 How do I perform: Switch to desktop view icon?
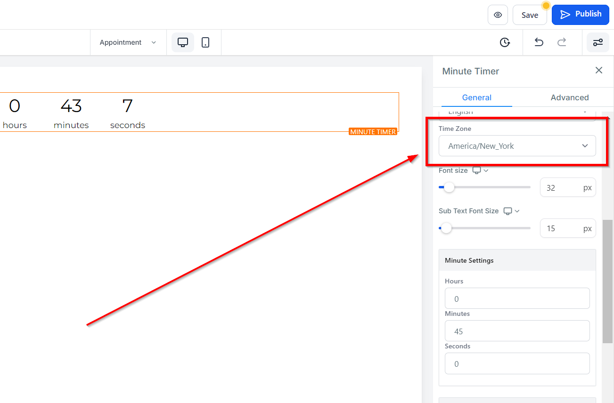point(183,42)
